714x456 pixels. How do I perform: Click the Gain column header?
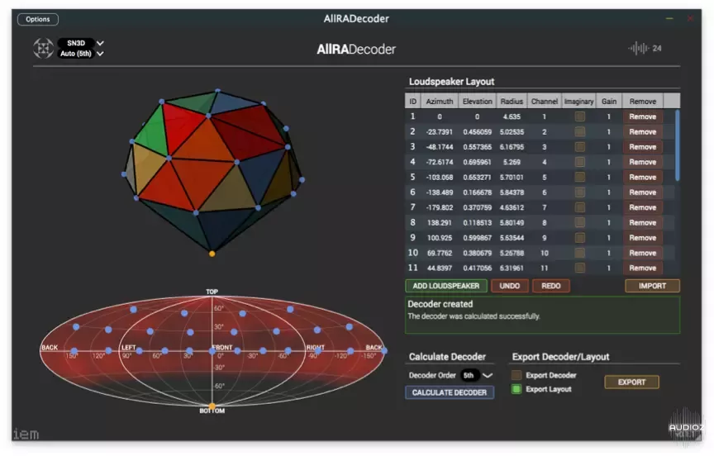[x=609, y=101]
